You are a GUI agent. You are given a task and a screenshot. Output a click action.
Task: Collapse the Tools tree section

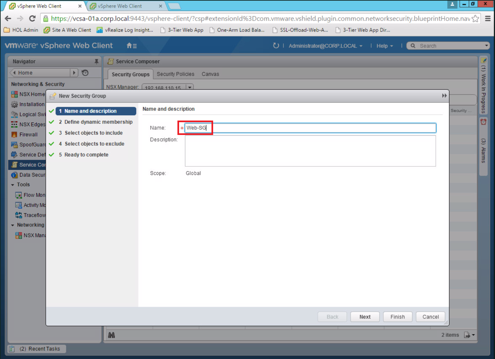point(13,185)
